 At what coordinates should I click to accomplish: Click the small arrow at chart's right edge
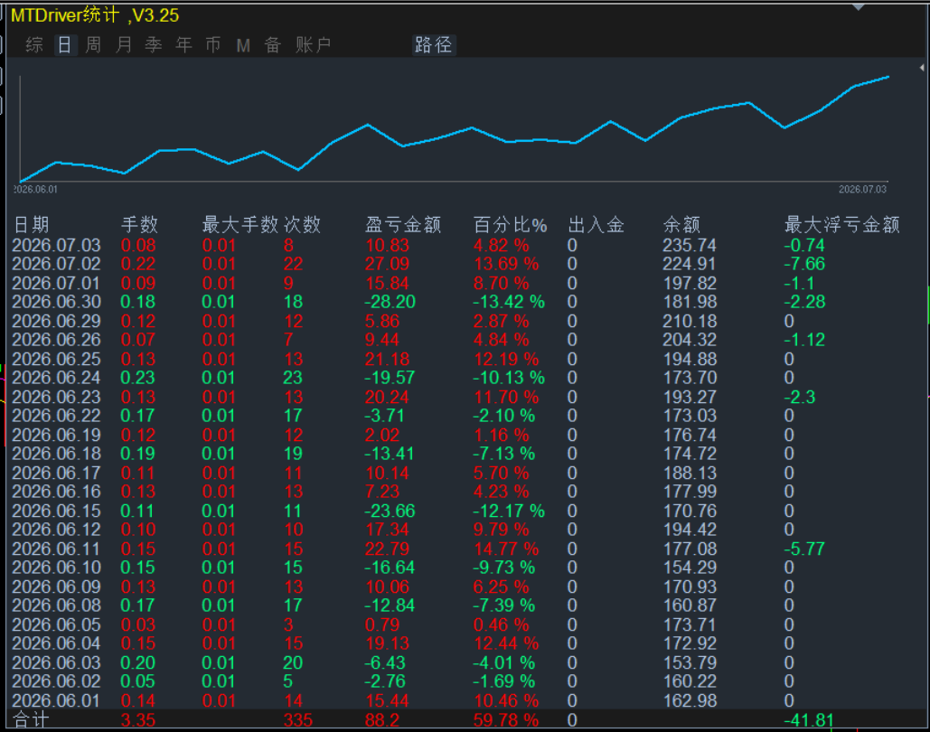pyautogui.click(x=922, y=68)
